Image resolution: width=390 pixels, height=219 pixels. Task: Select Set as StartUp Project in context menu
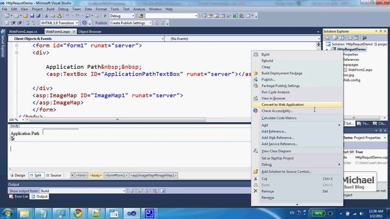pos(297,158)
